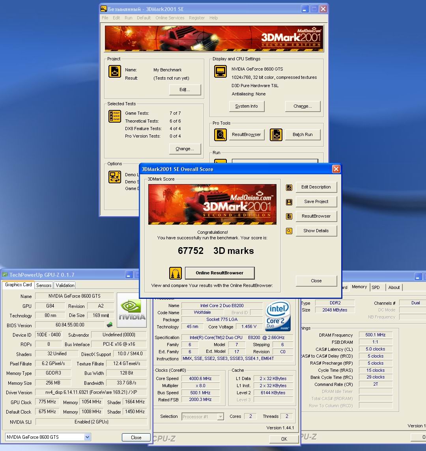This screenshot has width=426, height=451.
Task: Click the Save Project button
Action: [316, 201]
